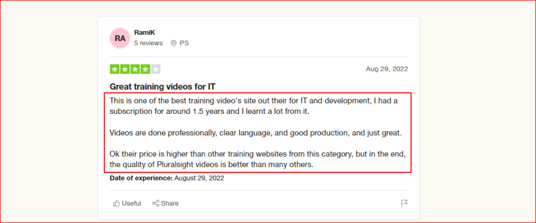This screenshot has width=536, height=223.
Task: Select sentence 'Videos are done professionally'
Action: (255, 133)
